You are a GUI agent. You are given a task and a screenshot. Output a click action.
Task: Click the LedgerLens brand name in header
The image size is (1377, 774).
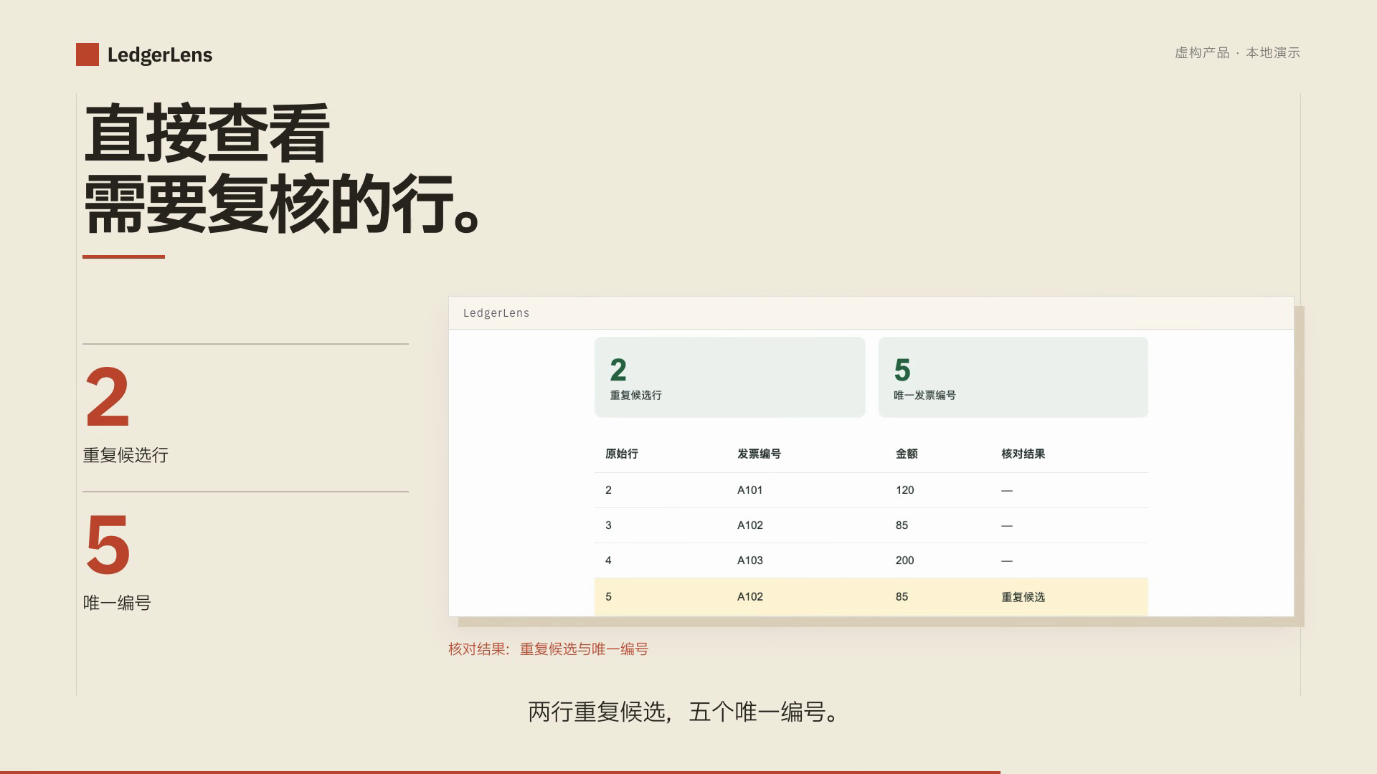point(160,55)
